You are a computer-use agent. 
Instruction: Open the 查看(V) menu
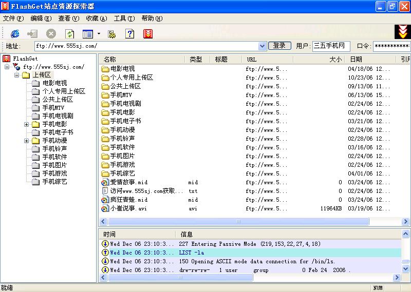click(69, 18)
